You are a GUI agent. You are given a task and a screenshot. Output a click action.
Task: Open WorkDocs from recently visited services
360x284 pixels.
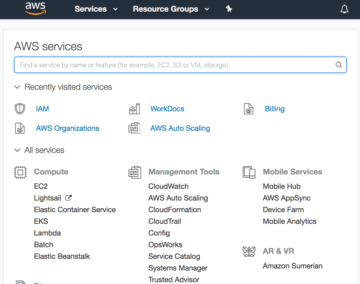[167, 109]
